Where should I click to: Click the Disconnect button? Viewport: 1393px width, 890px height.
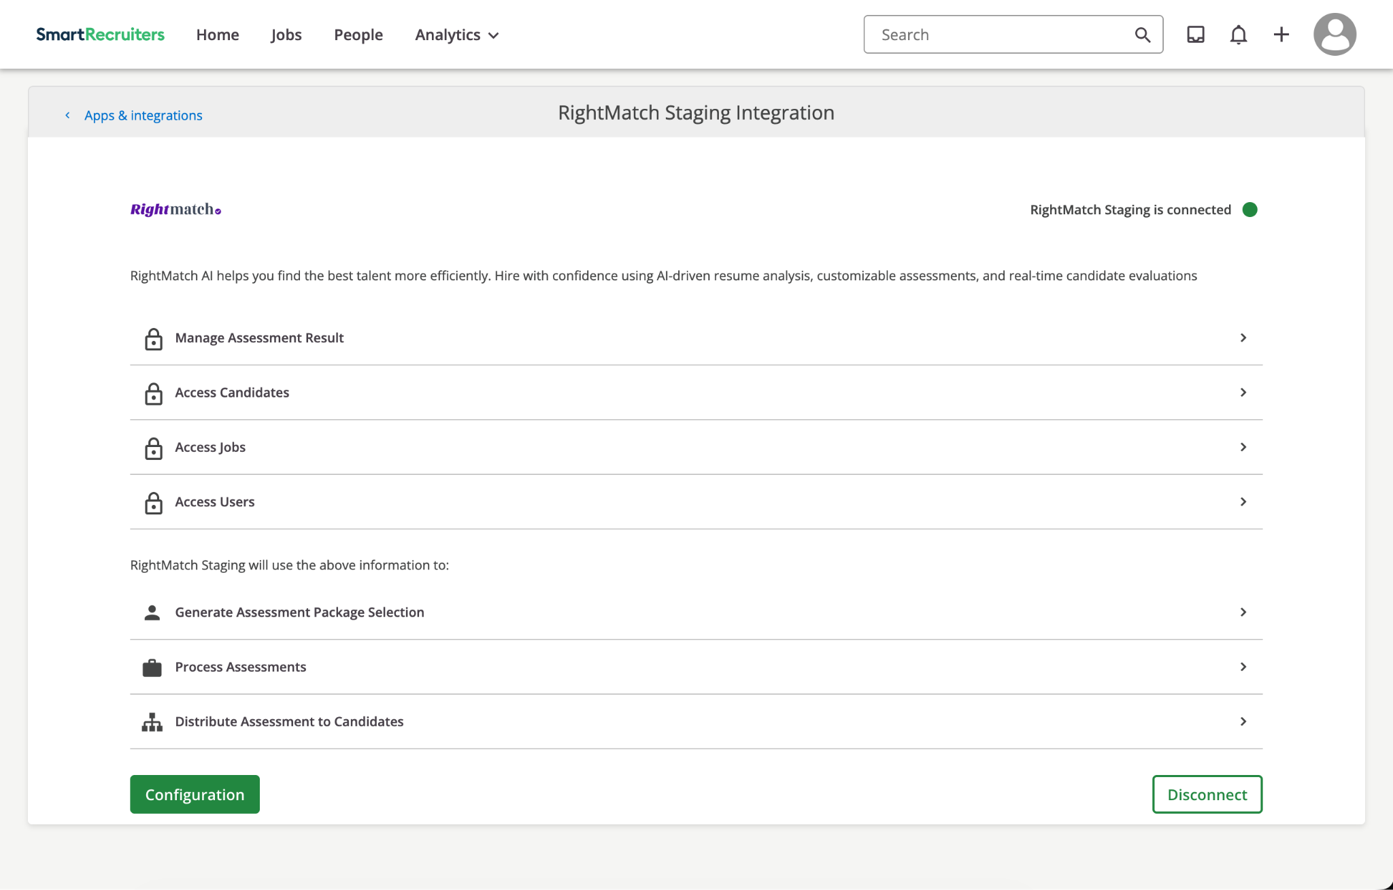1207,794
